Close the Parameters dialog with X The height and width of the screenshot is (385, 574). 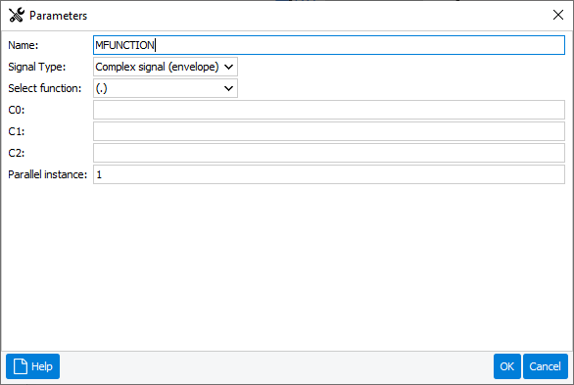[558, 15]
